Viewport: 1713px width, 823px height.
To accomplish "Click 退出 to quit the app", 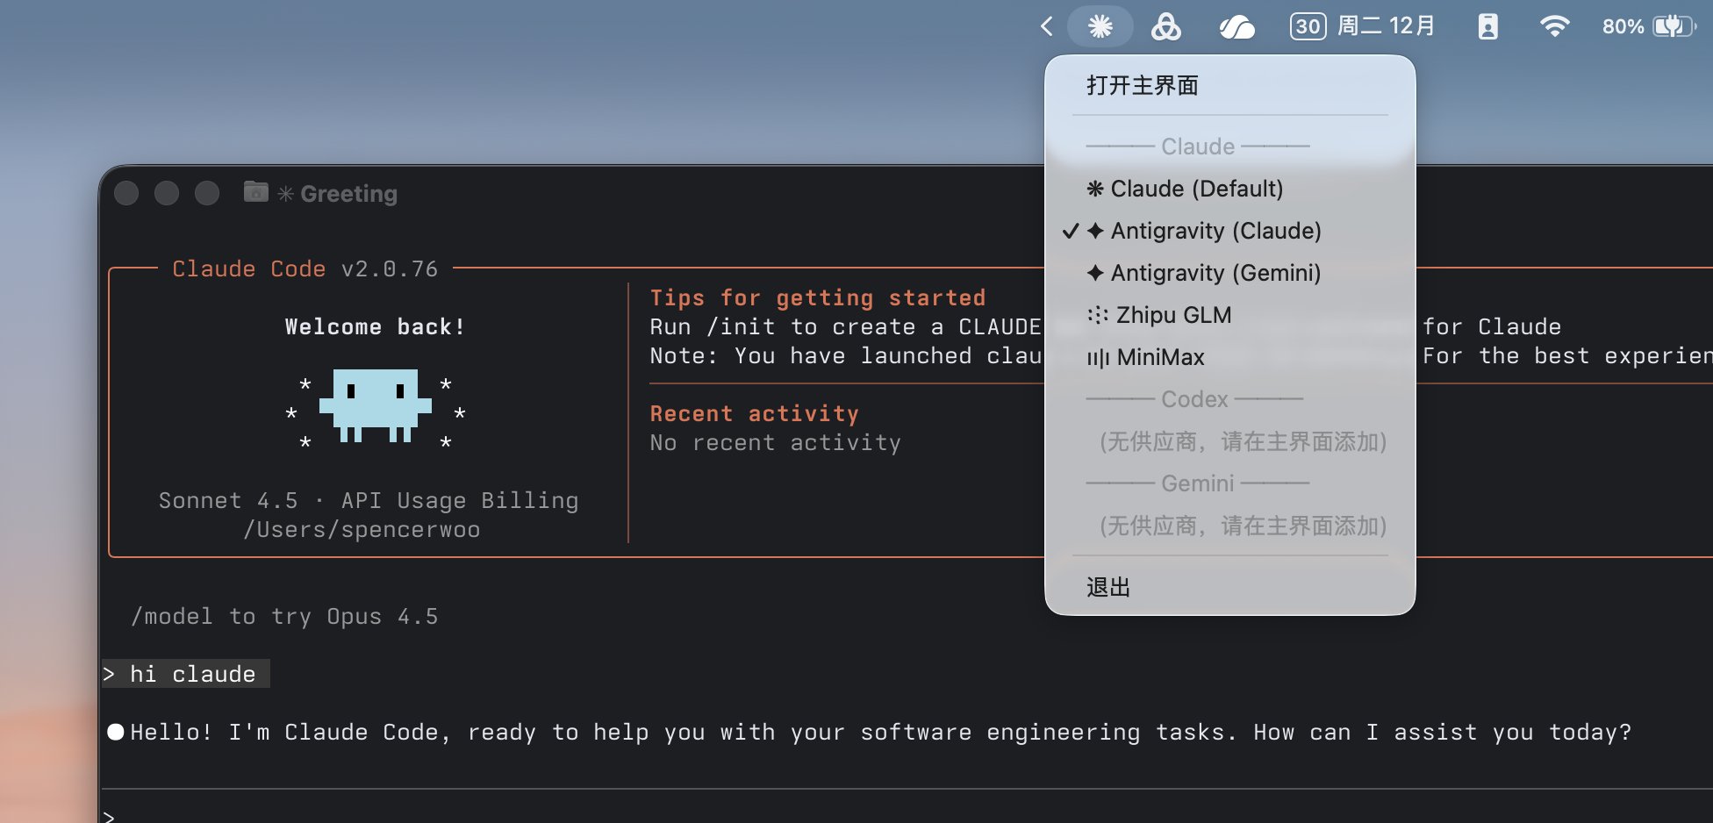I will coord(1108,587).
